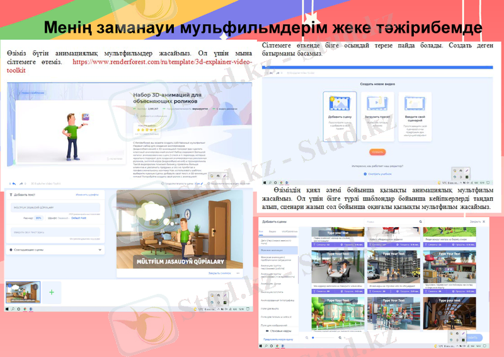Image resolution: width=504 pixels, height=357 pixels.
Task: Pick the supermarket shopping scene
Action: coord(394,314)
